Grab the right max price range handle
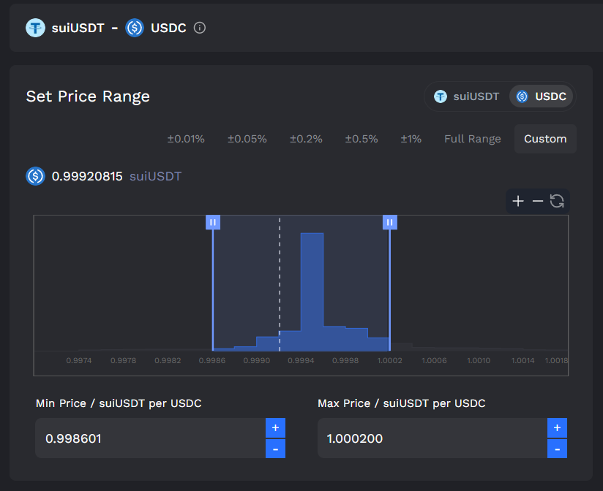The height and width of the screenshot is (491, 603). coord(389,222)
